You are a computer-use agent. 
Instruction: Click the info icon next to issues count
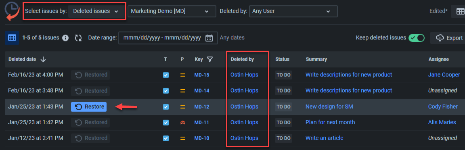65,38
